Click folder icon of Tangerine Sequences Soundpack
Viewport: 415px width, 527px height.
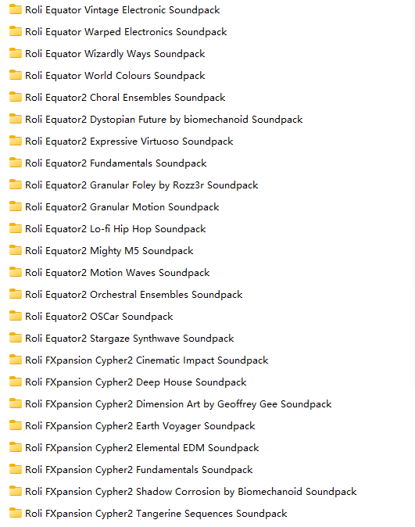[x=15, y=513]
